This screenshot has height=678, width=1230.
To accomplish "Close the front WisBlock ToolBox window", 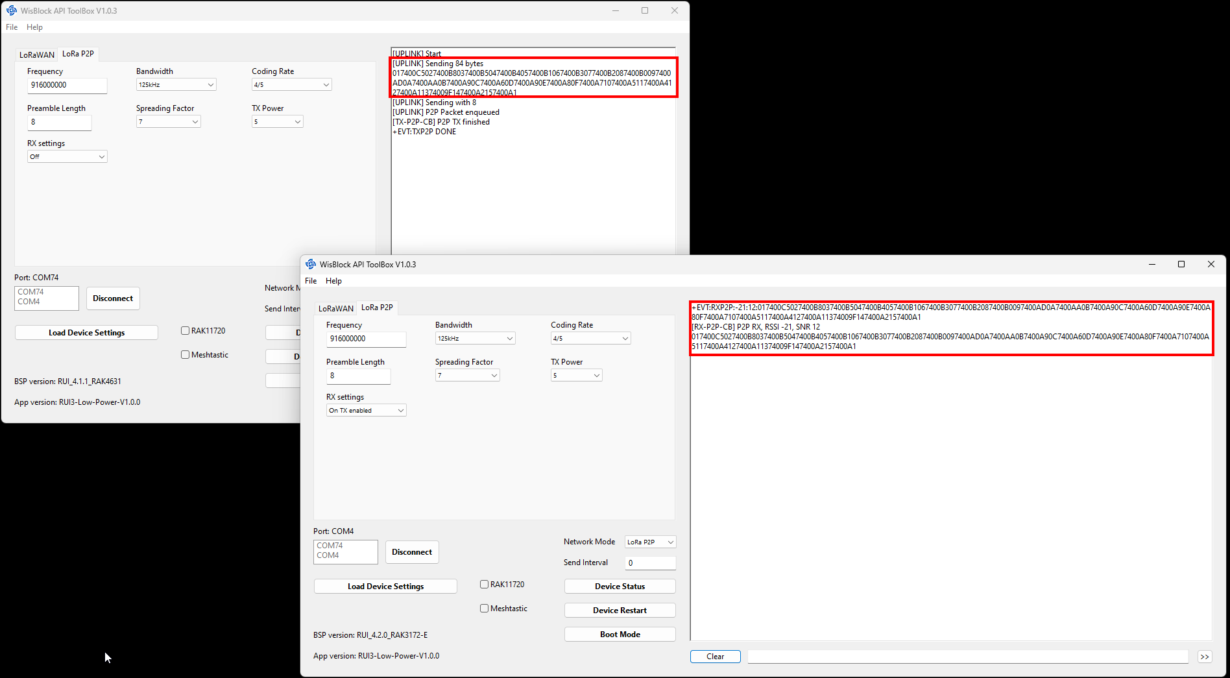I will (1211, 264).
